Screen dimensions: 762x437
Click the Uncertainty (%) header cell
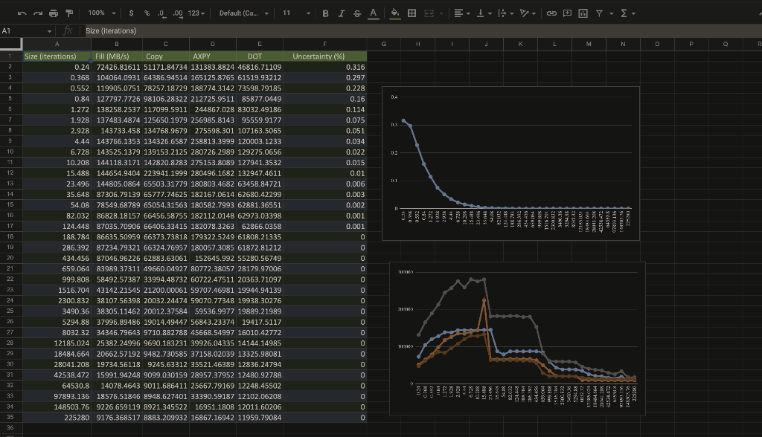pyautogui.click(x=319, y=56)
